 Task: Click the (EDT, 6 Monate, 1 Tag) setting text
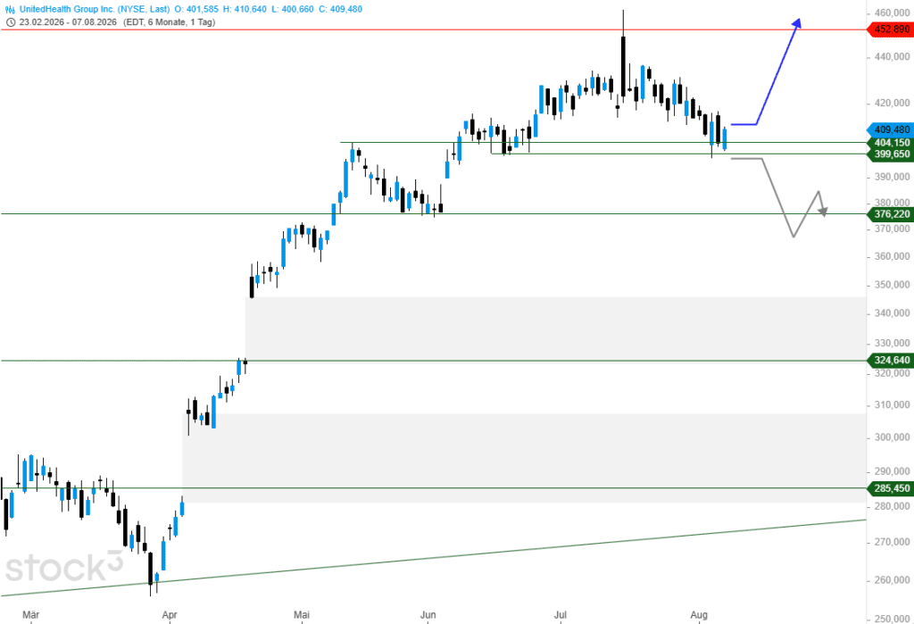[170, 22]
